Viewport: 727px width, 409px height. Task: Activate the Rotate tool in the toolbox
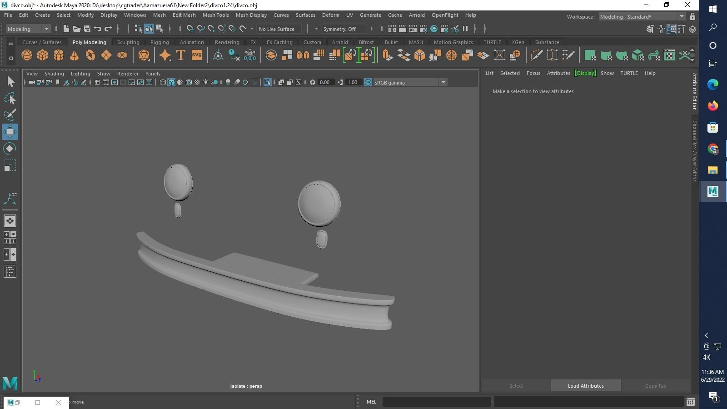[x=10, y=149]
